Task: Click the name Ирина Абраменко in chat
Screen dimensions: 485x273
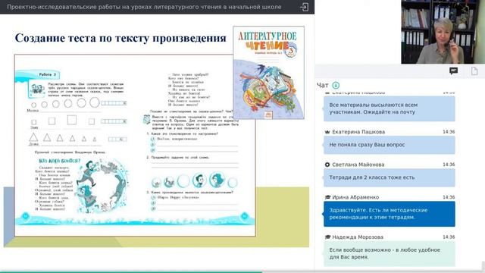Action: pos(355,197)
